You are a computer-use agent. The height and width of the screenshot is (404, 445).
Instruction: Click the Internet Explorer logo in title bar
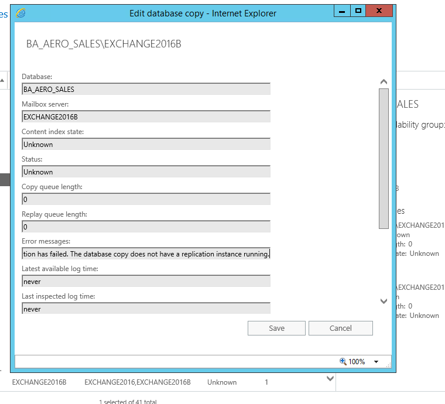(20, 13)
